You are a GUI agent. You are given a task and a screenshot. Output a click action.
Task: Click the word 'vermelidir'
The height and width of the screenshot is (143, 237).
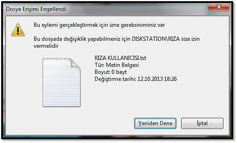[46, 46]
